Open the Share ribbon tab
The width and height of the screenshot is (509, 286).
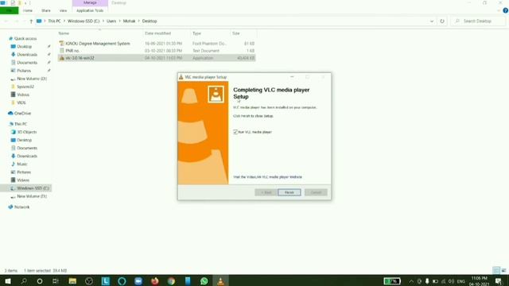coord(46,10)
